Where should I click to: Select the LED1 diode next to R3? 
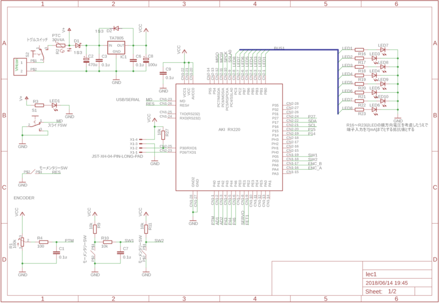(55, 106)
